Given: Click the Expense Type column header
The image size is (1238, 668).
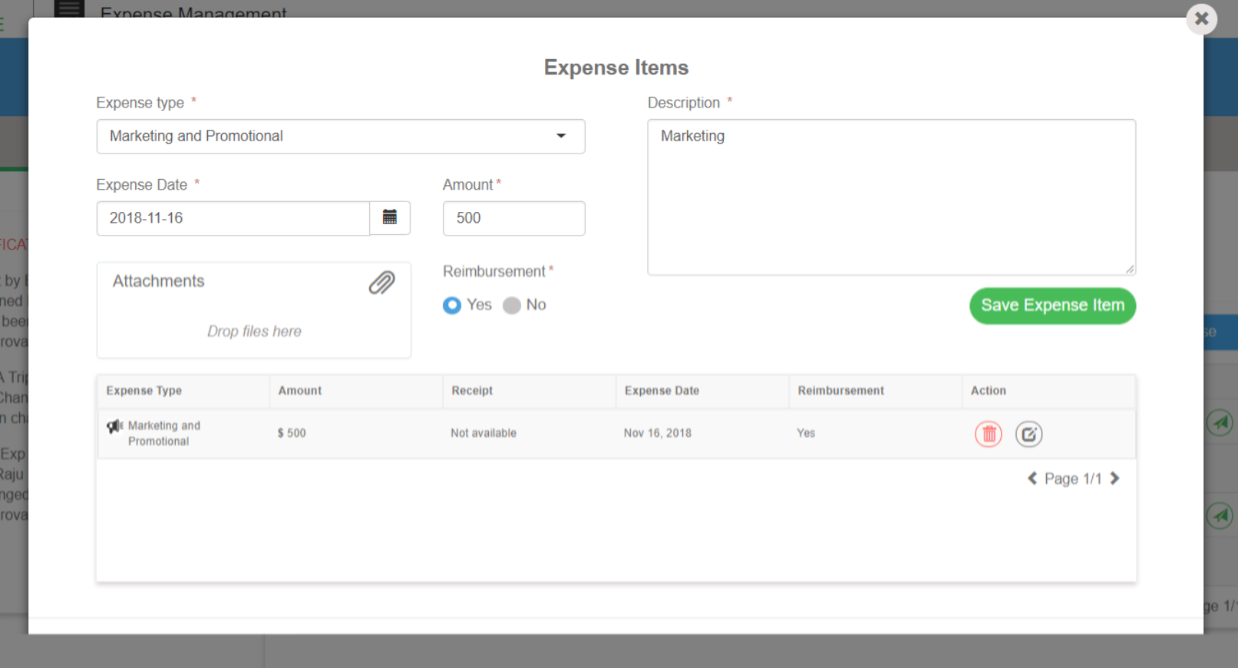Looking at the screenshot, I should pyautogui.click(x=144, y=391).
